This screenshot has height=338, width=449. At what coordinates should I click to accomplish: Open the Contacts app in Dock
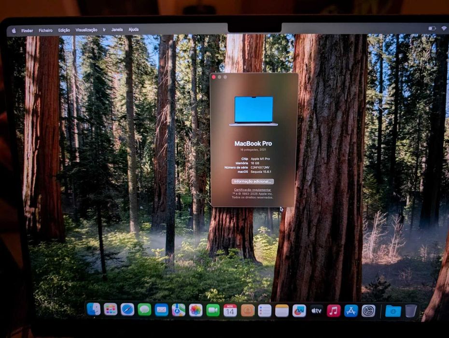click(248, 311)
